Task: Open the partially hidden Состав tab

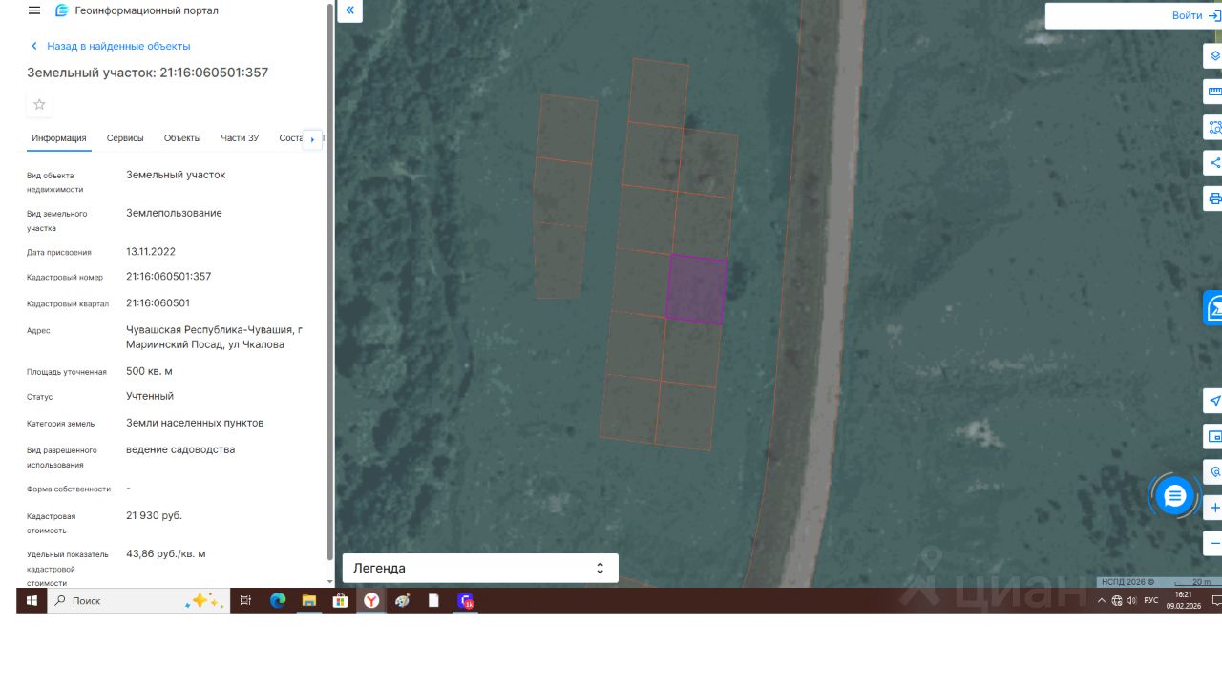Action: pyautogui.click(x=290, y=138)
